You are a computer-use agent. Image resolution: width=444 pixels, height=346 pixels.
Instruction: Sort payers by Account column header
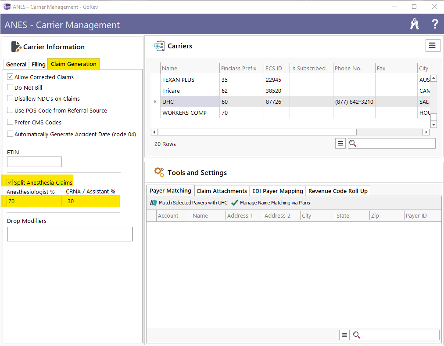coord(174,216)
